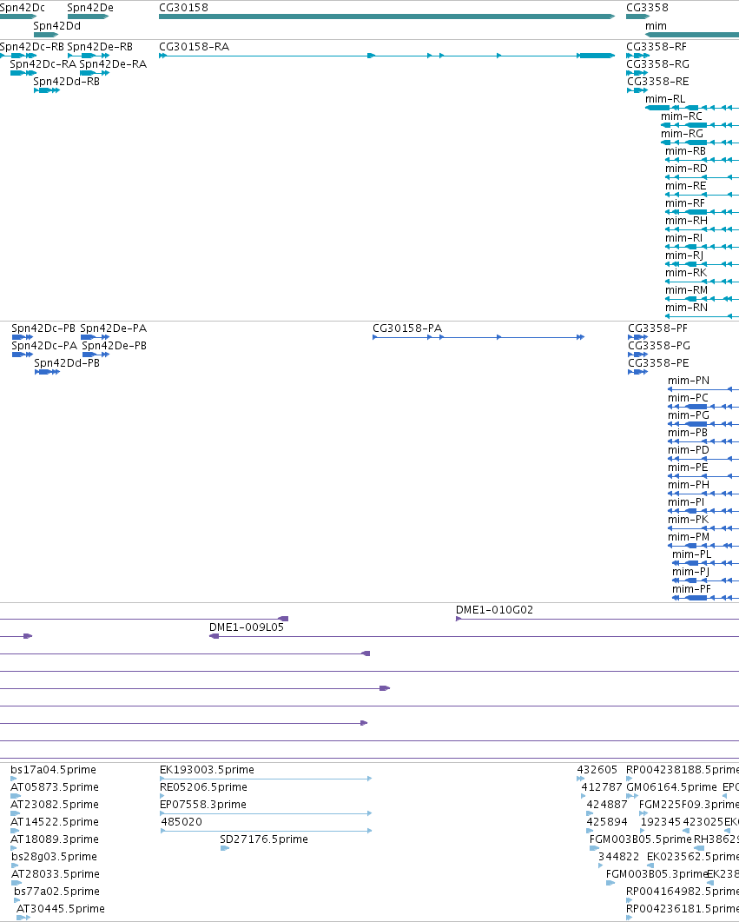Select transcript label Spn42De-RA
739x922 pixels.
click(x=113, y=64)
